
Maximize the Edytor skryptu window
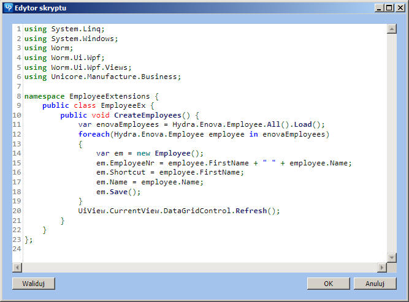coord(389,7)
